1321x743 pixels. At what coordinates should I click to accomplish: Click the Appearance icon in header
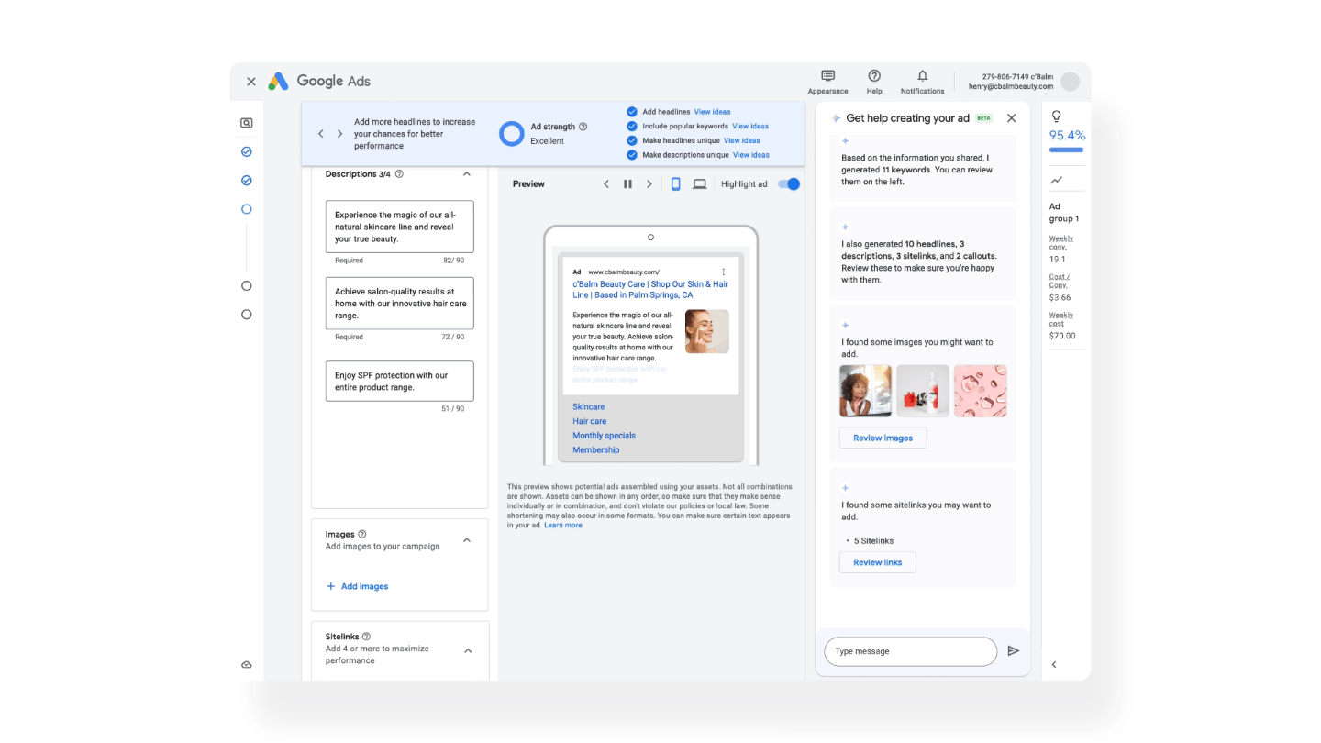point(827,76)
